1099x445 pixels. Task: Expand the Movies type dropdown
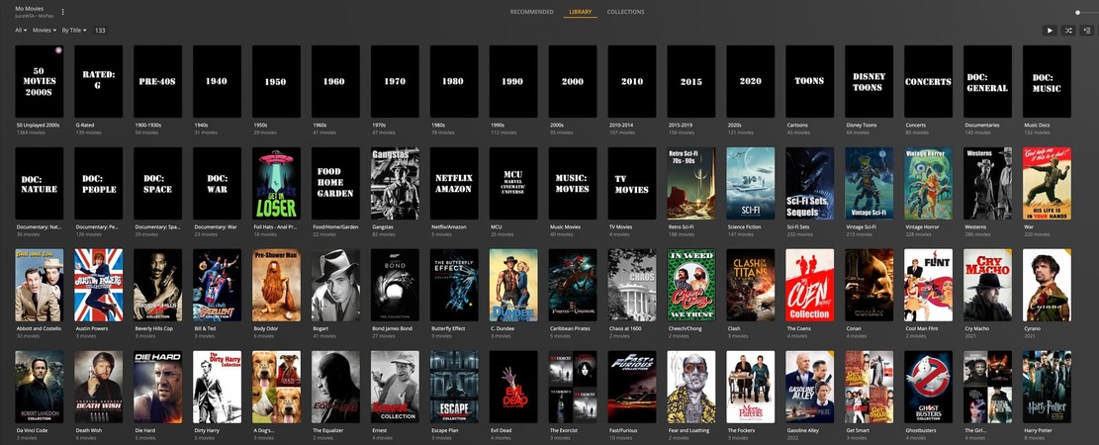(45, 30)
